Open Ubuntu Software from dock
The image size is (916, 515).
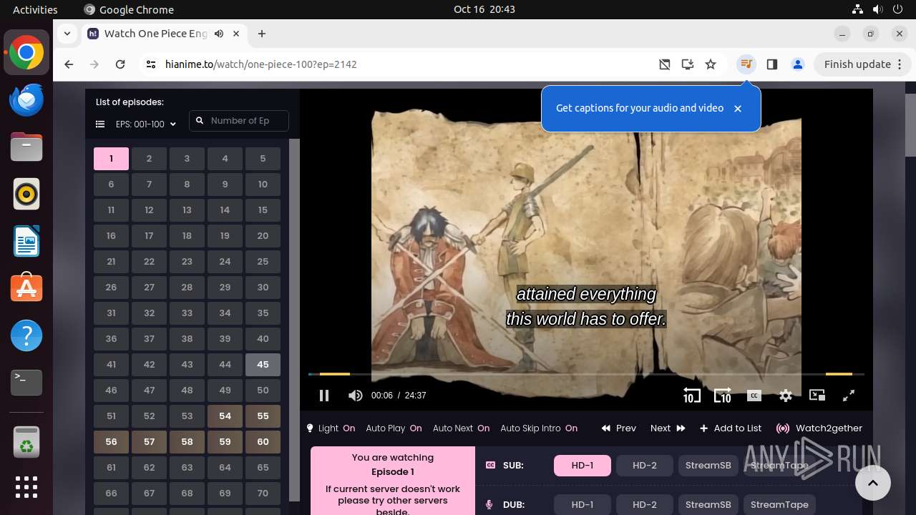[26, 288]
